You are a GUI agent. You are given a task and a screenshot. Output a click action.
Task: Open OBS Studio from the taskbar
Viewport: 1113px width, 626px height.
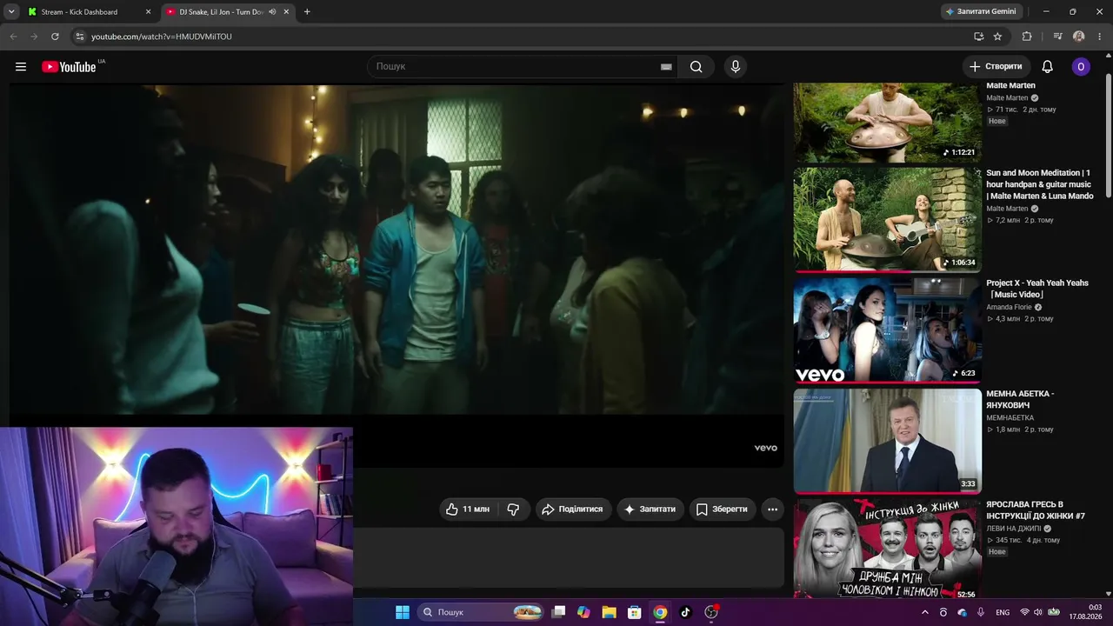(x=711, y=612)
